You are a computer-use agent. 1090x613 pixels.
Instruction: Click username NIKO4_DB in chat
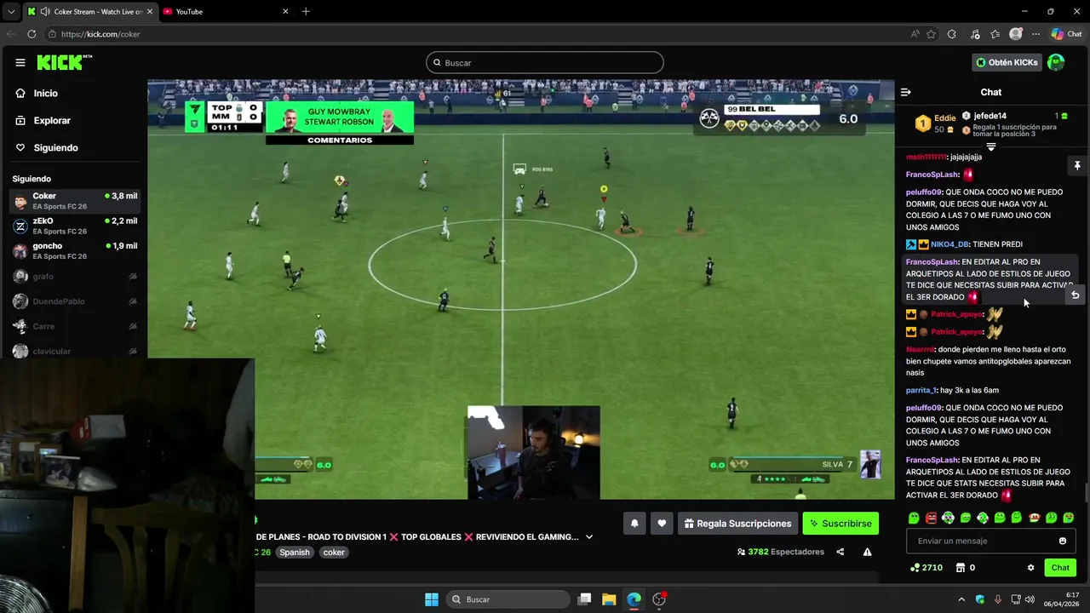click(949, 244)
